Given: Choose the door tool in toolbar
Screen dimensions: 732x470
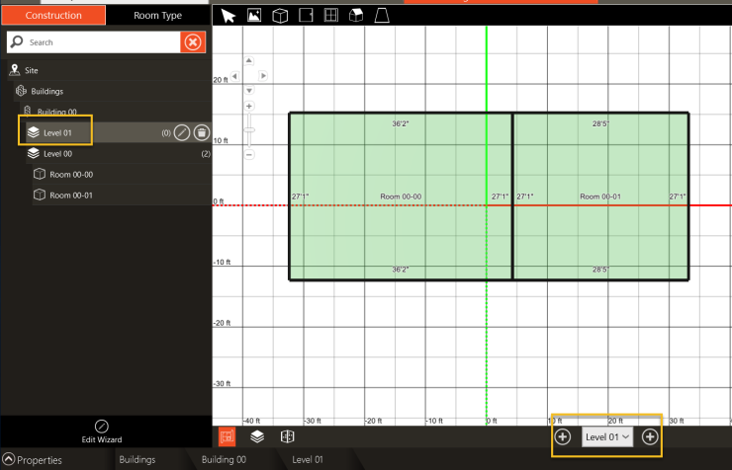Looking at the screenshot, I should coord(306,16).
